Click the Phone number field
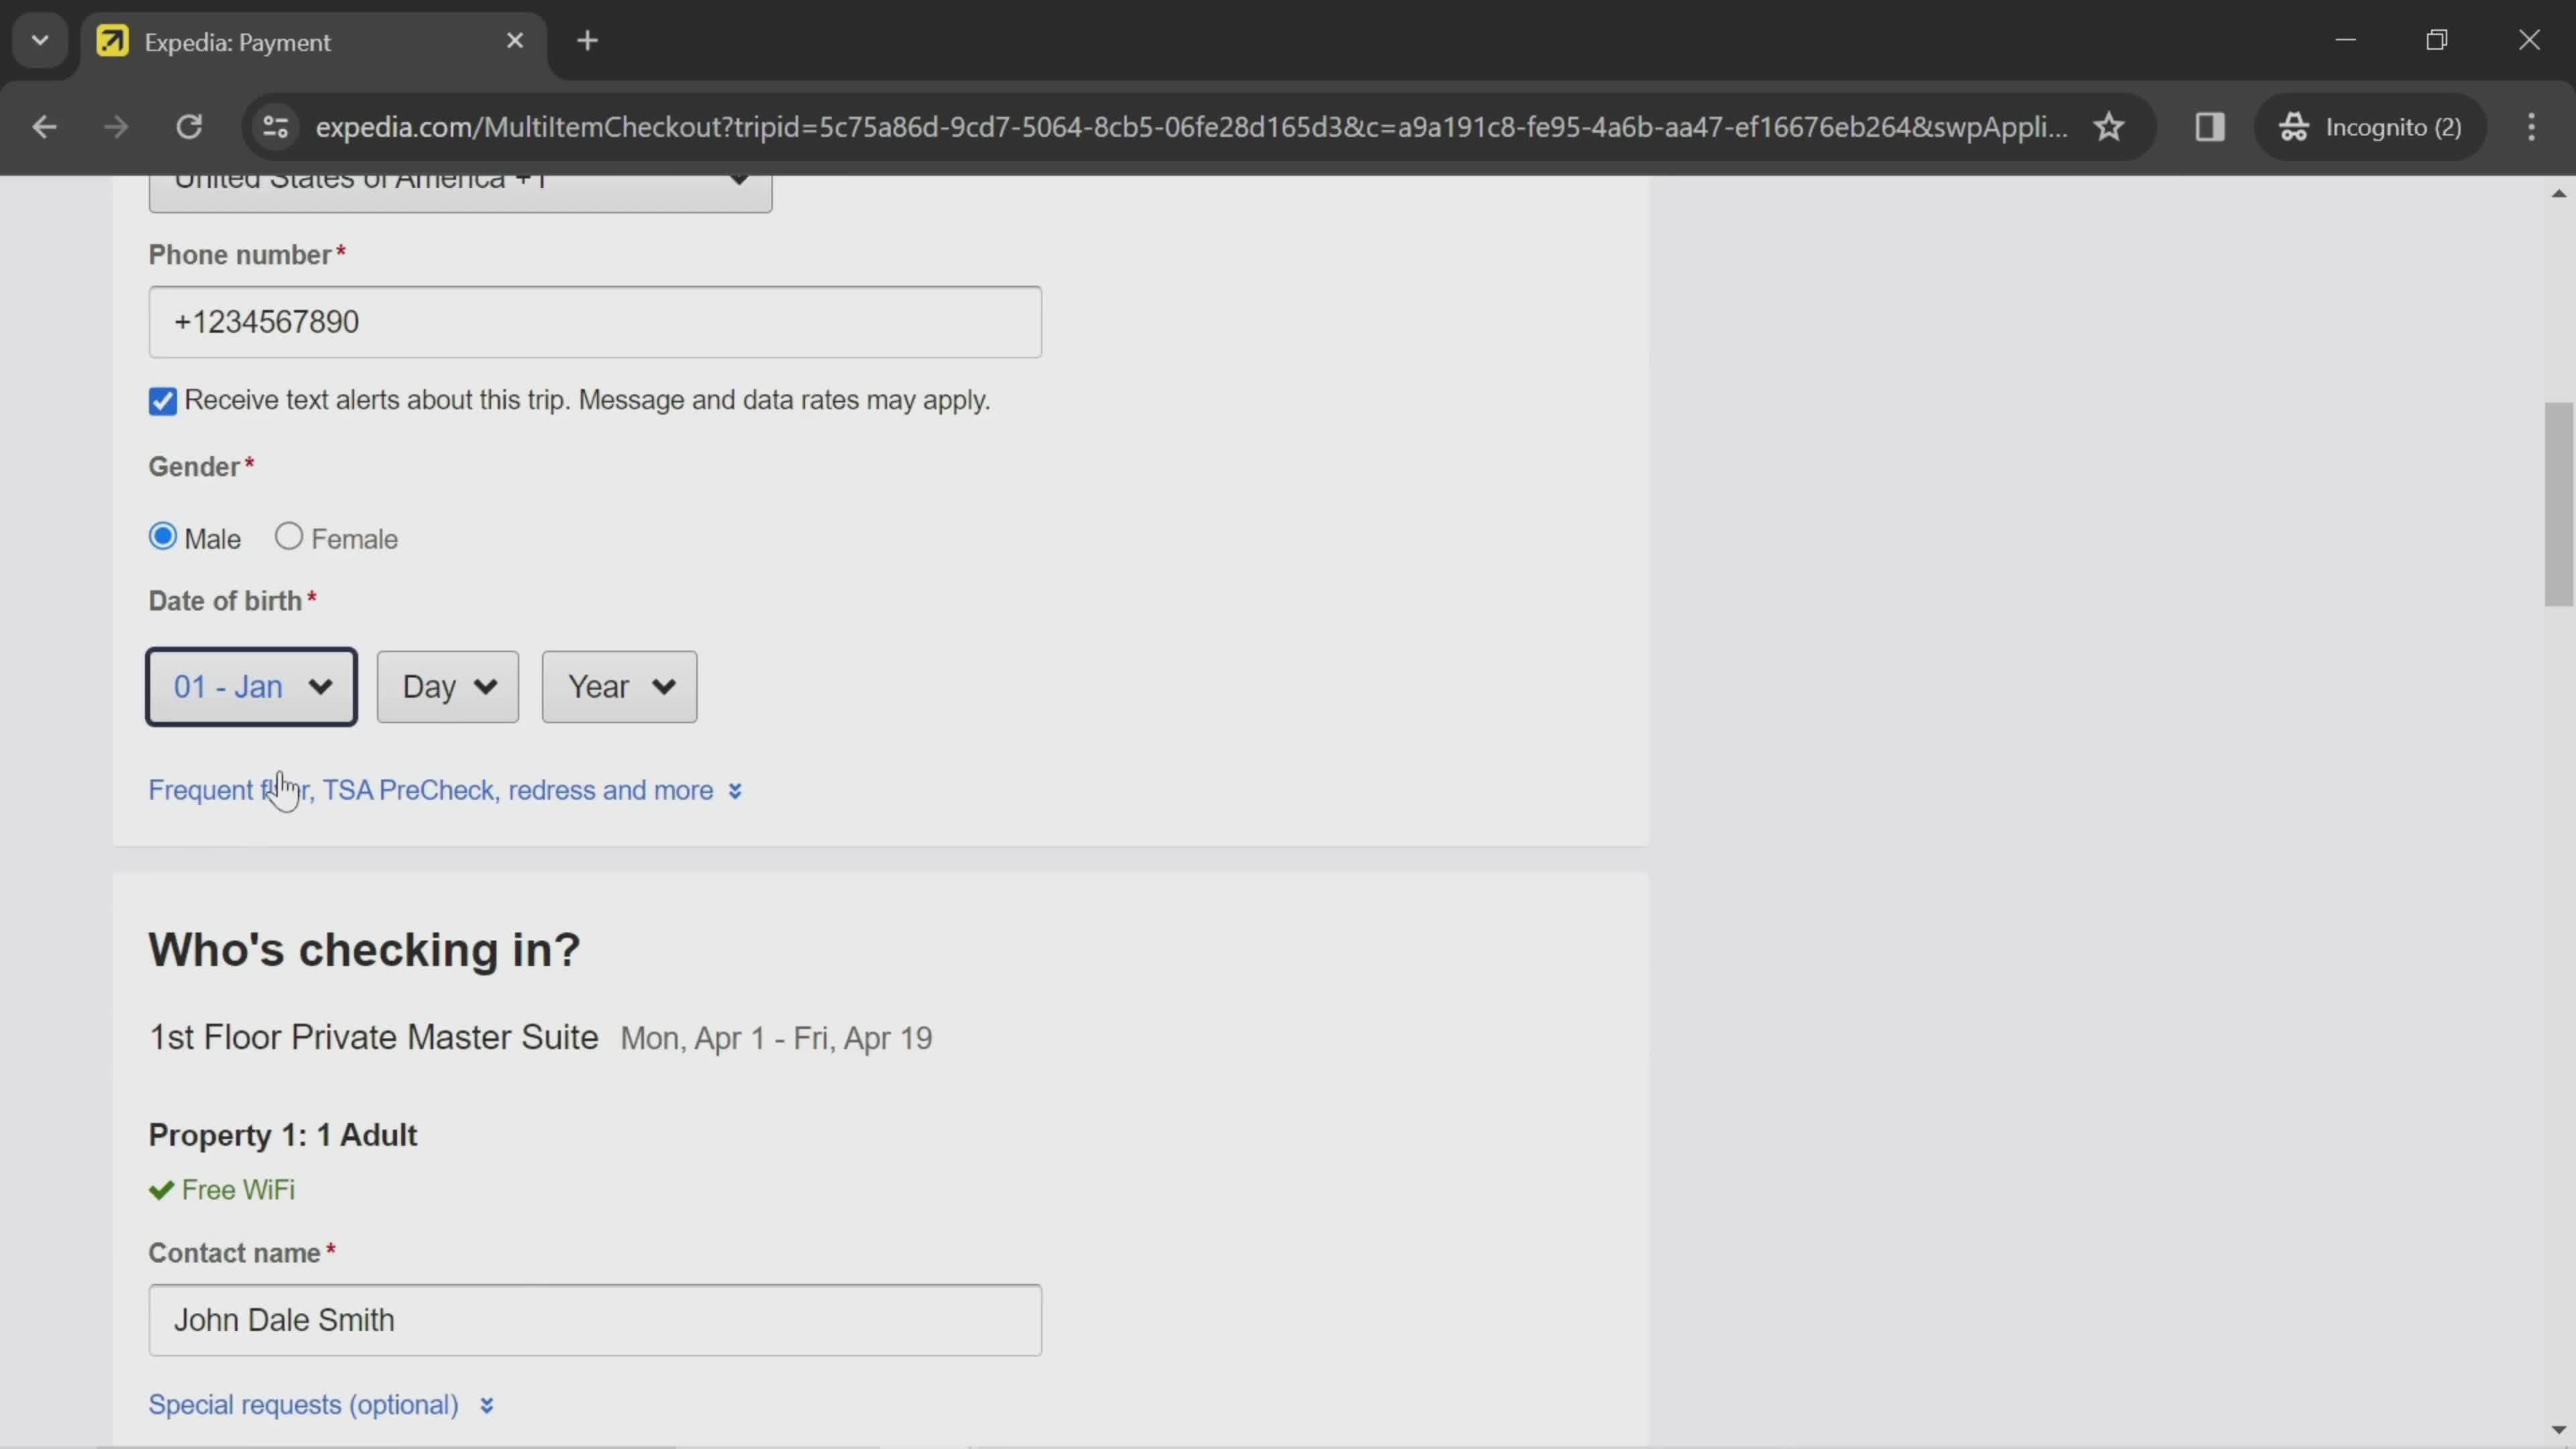The width and height of the screenshot is (2576, 1449). coord(595,322)
